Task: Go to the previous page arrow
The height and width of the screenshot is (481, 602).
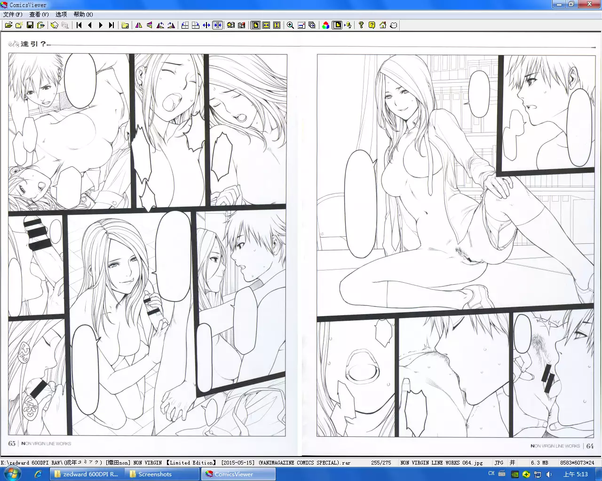Action: (90, 25)
